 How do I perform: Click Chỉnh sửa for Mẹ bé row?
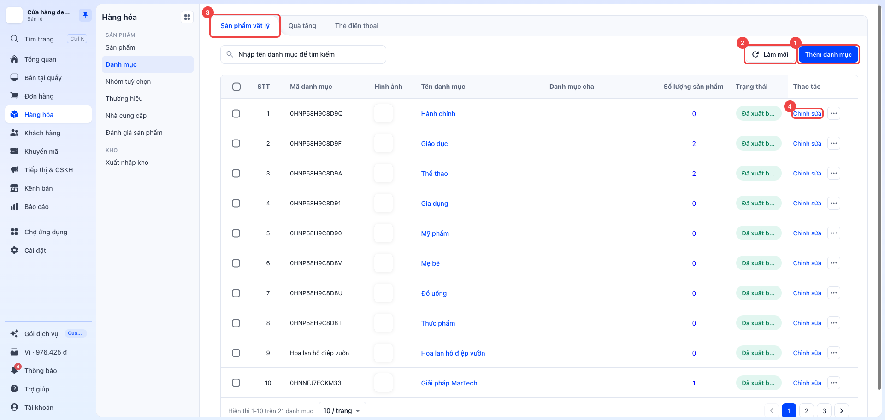(x=807, y=263)
